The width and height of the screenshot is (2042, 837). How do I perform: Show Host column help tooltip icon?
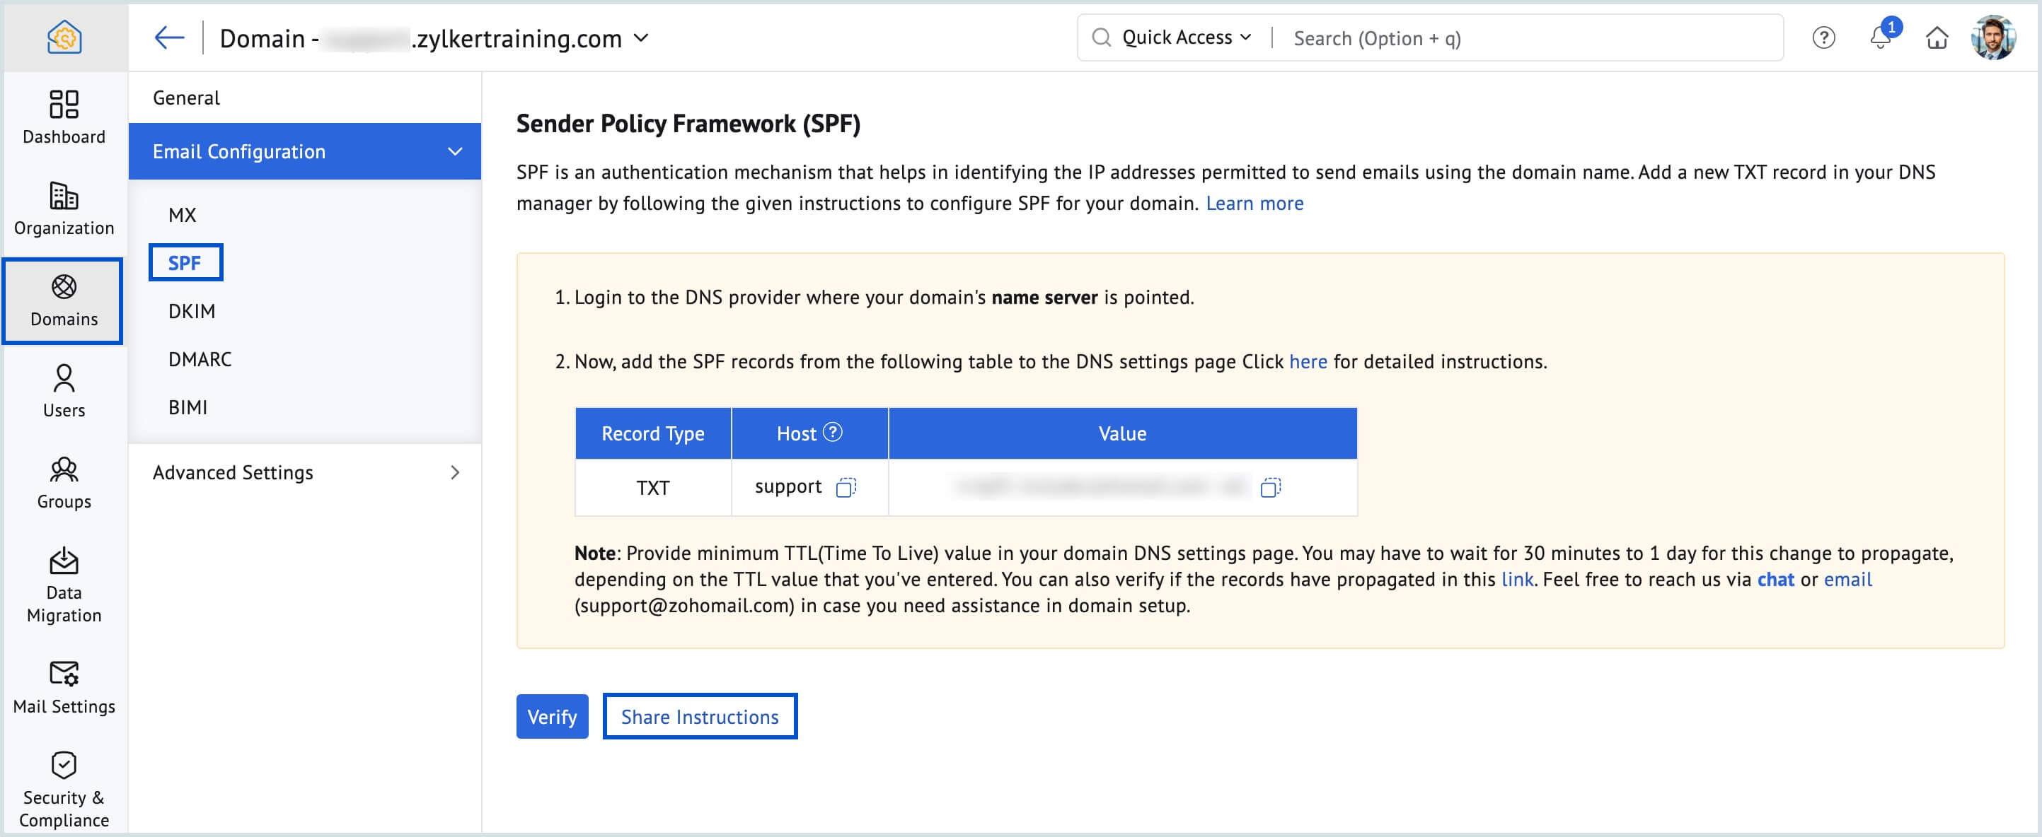832,433
